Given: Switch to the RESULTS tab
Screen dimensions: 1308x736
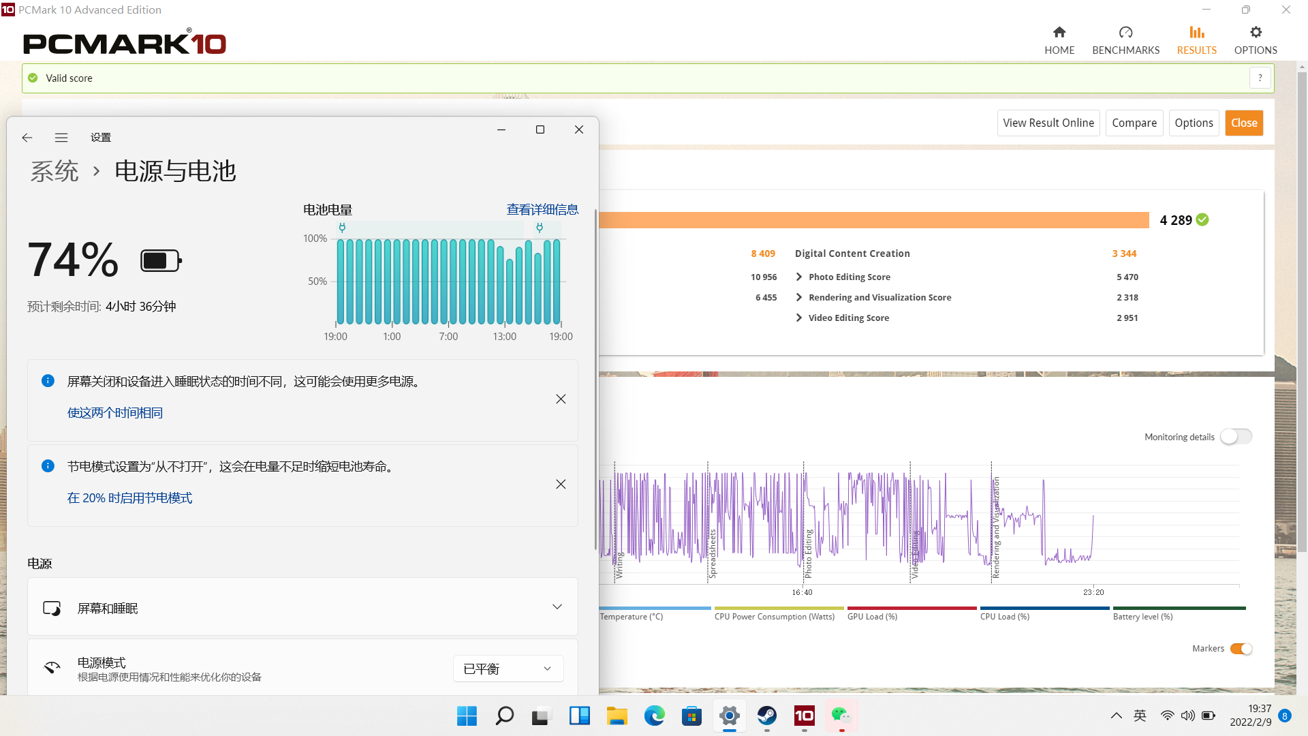Looking at the screenshot, I should (1196, 40).
